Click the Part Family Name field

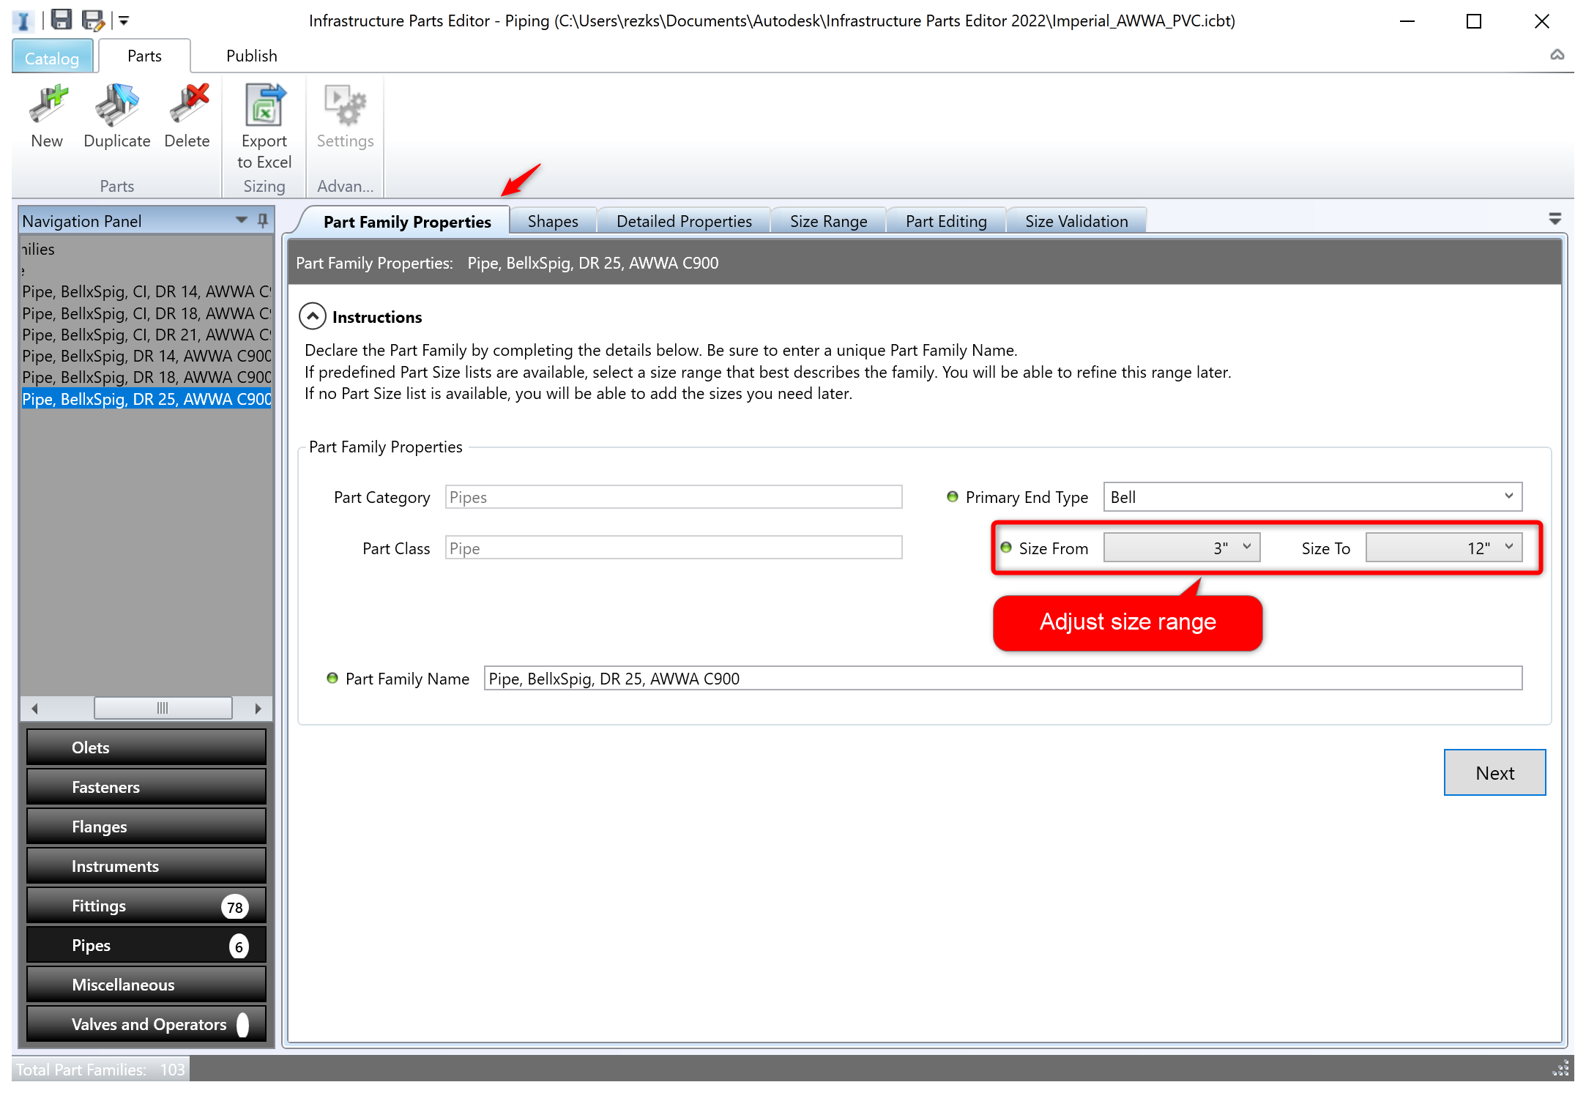coord(1002,678)
